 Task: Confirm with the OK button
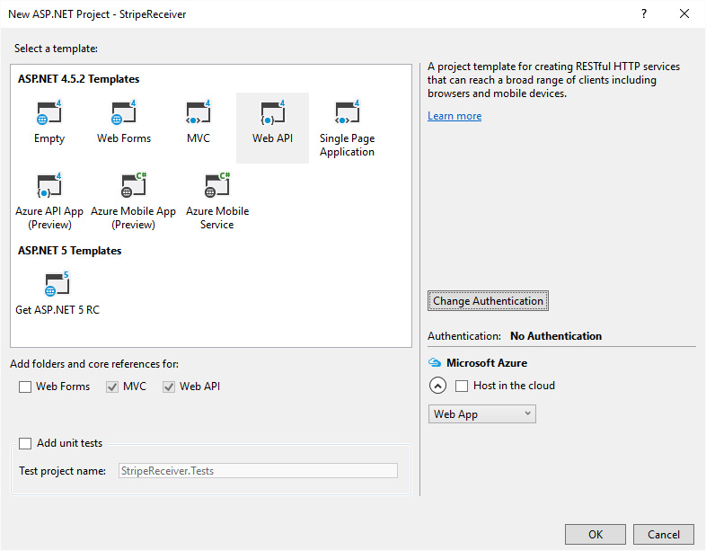point(596,534)
